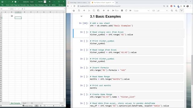Cut selected cell with the scissors icon
The image size is (193, 108).
coord(89,11)
